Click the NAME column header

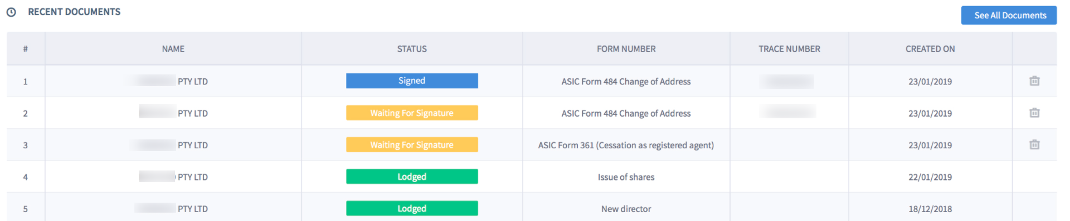(173, 49)
